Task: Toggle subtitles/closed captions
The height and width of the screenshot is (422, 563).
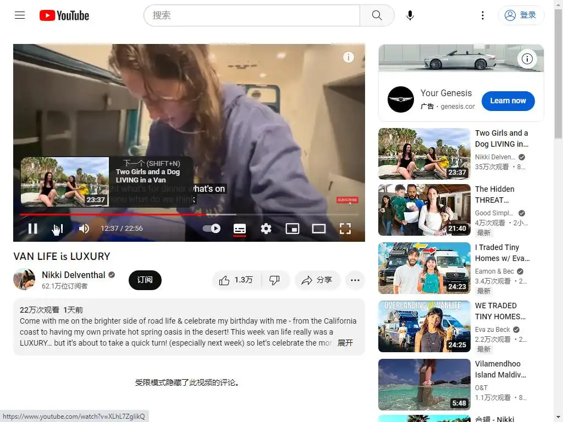Action: tap(240, 229)
